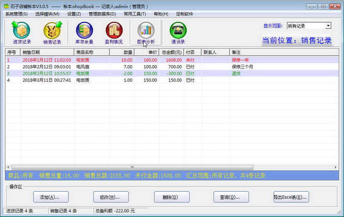
Task: Click the 查询(Q)... search button
Action: click(x=231, y=197)
